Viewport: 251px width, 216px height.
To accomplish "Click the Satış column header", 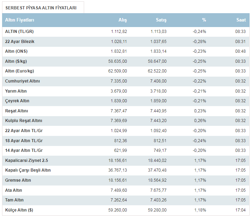I will tap(161, 20).
